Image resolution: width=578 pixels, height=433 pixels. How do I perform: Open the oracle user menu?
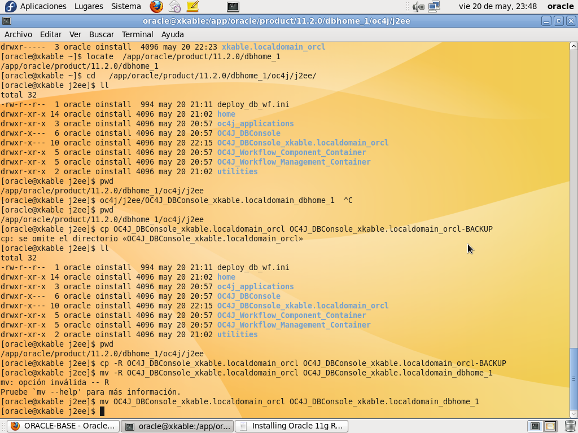tap(561, 6)
